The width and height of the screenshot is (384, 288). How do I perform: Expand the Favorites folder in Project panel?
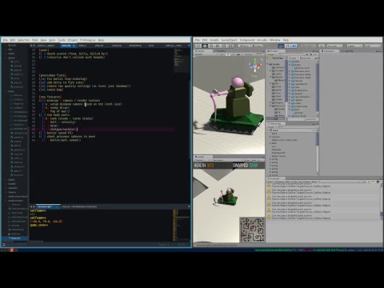(x=268, y=58)
